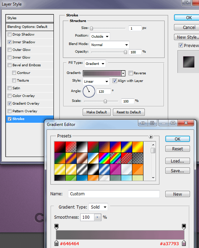Select the chrome gradient preset
This screenshot has height=248, width=199.
(93, 158)
